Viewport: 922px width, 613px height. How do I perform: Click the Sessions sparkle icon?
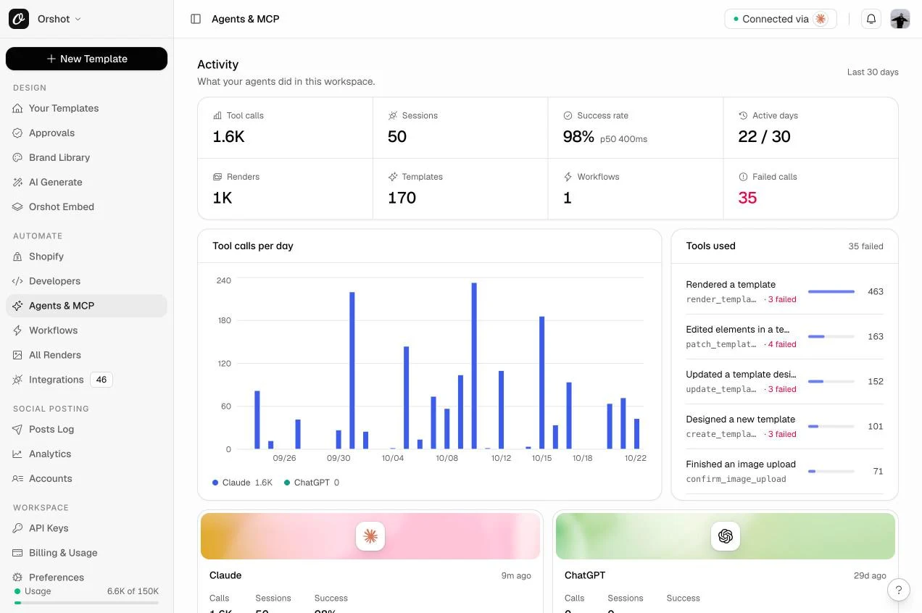coord(393,115)
